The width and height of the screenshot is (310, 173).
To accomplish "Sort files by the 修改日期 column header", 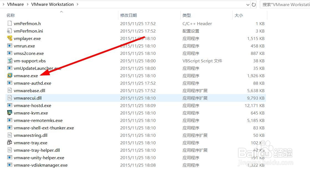I will (x=129, y=15).
